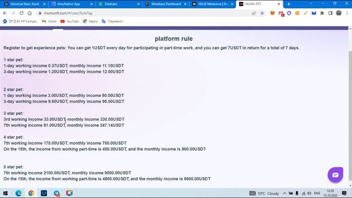Open the browser home page
352x198 pixels.
[30, 13]
